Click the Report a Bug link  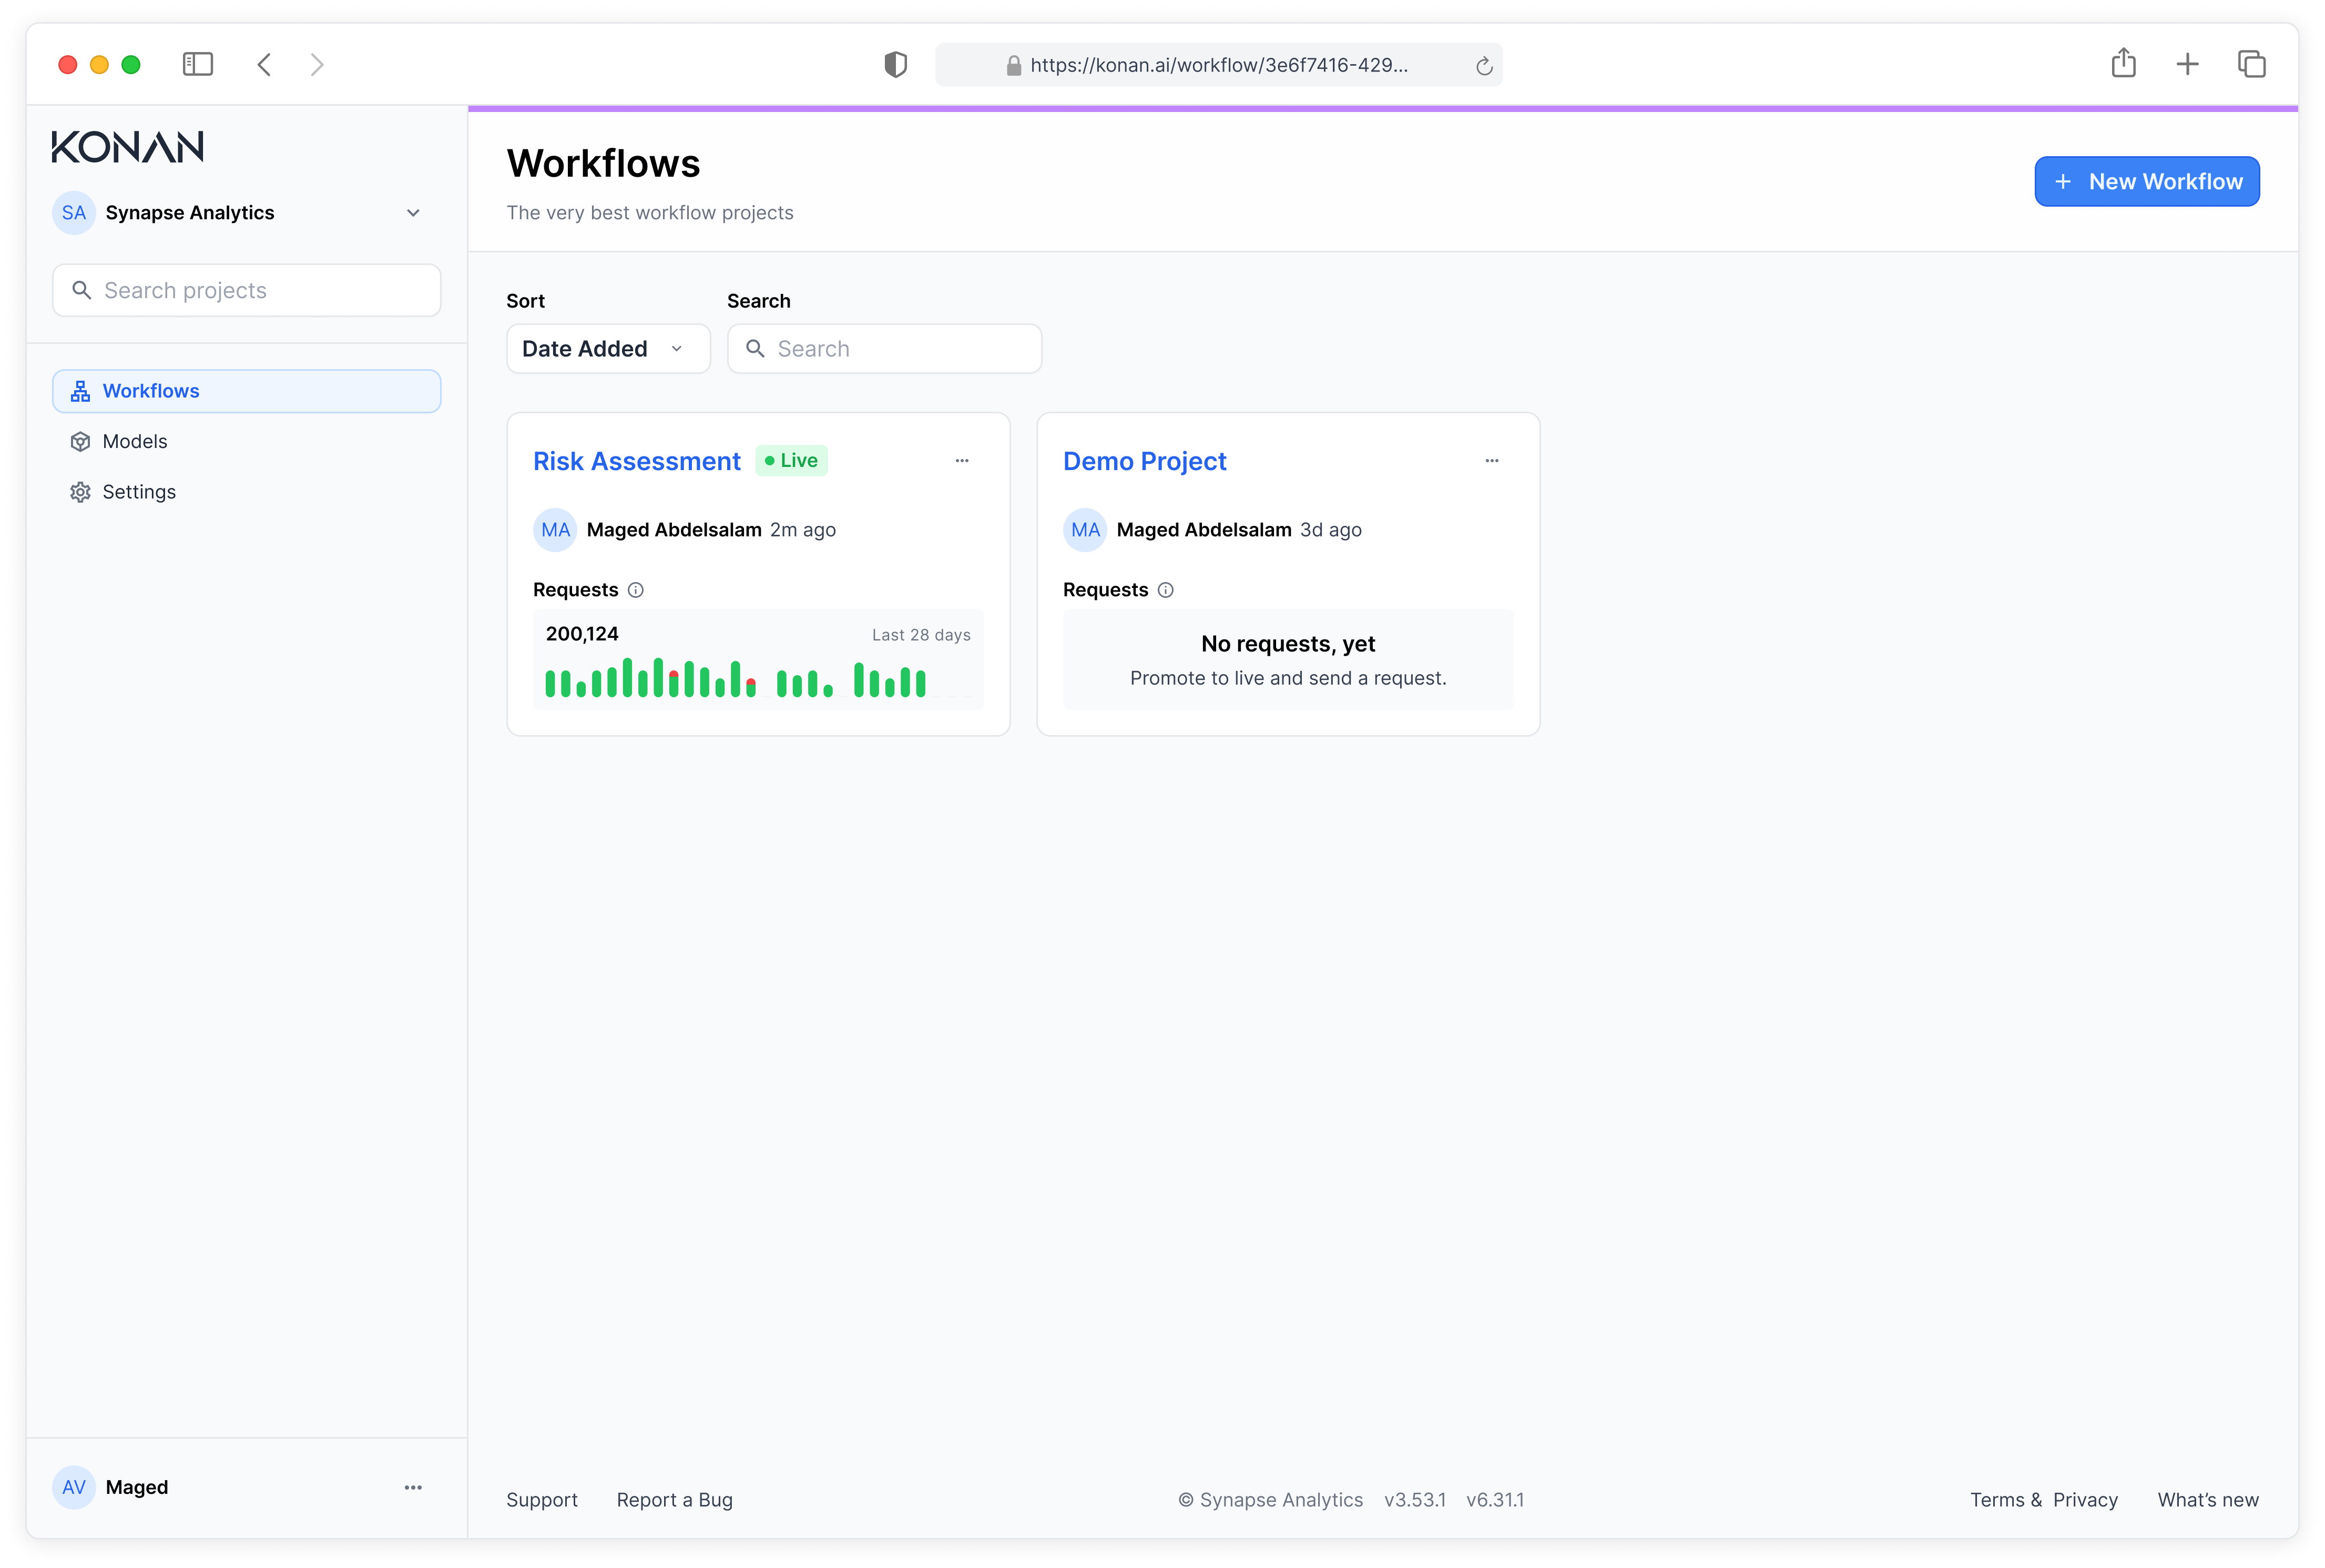675,1499
